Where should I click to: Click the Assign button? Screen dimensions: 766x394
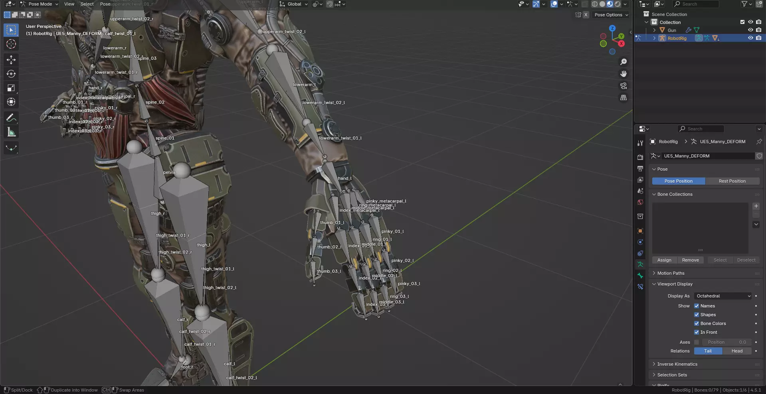664,260
